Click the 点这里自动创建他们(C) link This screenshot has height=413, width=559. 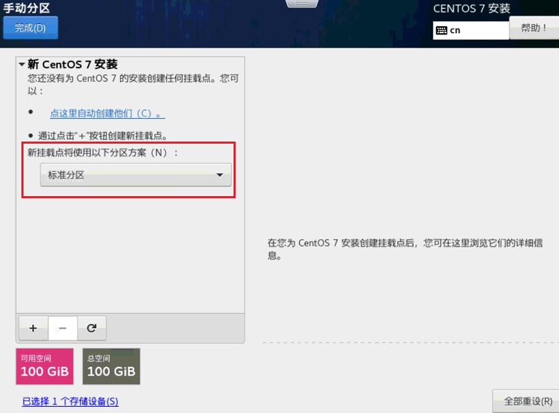click(x=107, y=113)
